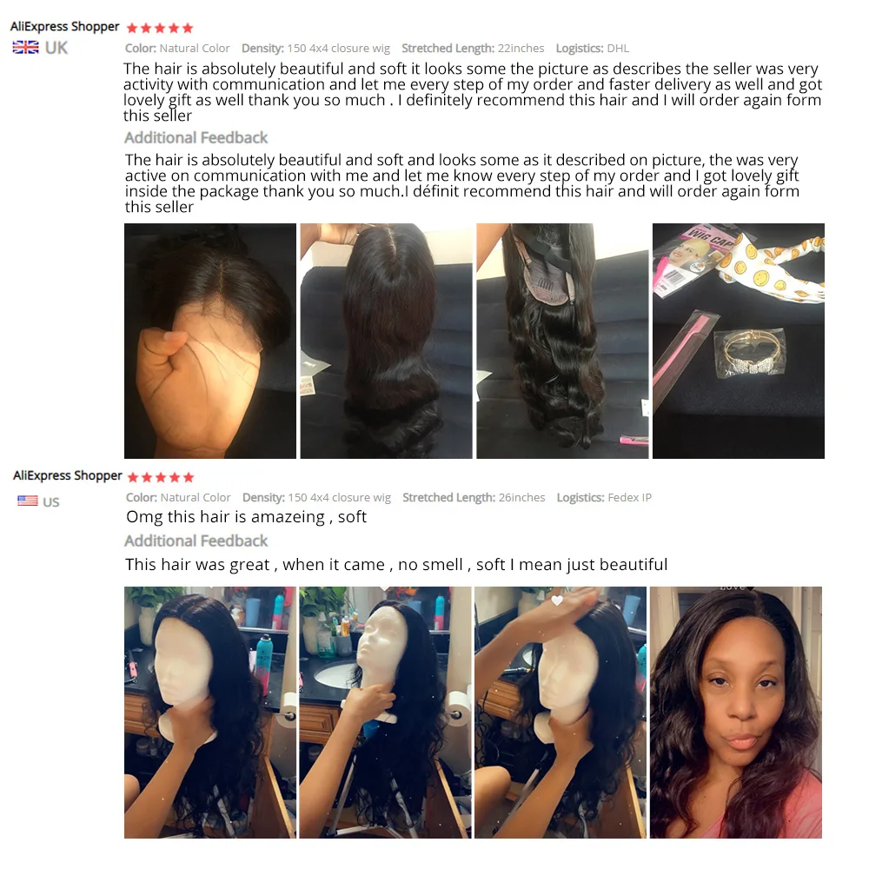This screenshot has width=869, height=869.
Task: Click the second AliExpress Shopper name
Action: pyautogui.click(x=68, y=475)
